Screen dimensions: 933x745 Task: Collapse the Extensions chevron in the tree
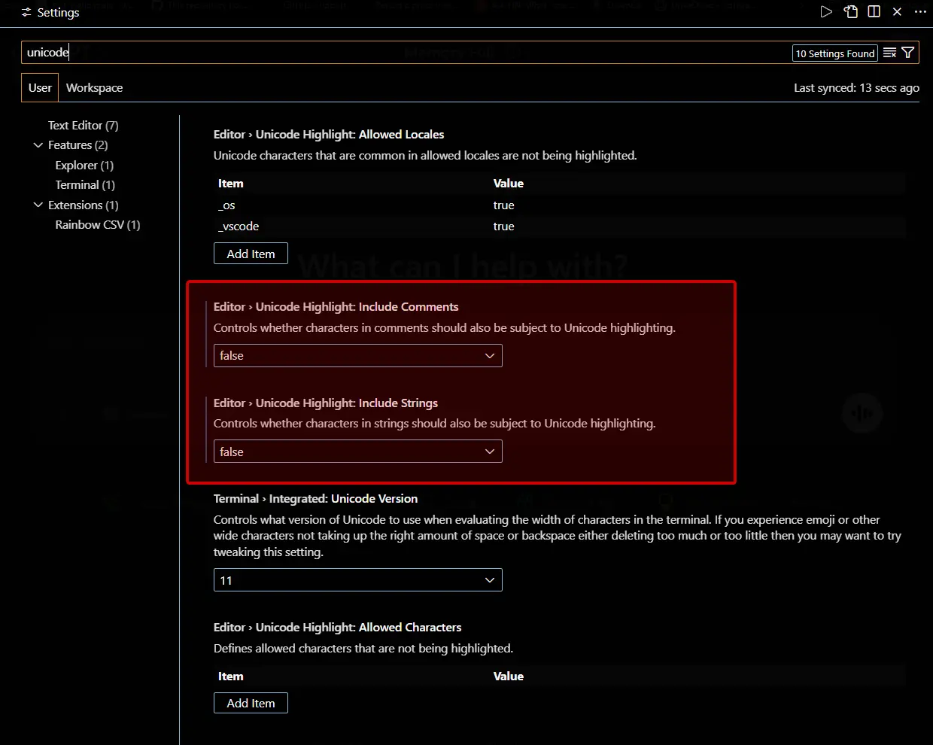(38, 205)
